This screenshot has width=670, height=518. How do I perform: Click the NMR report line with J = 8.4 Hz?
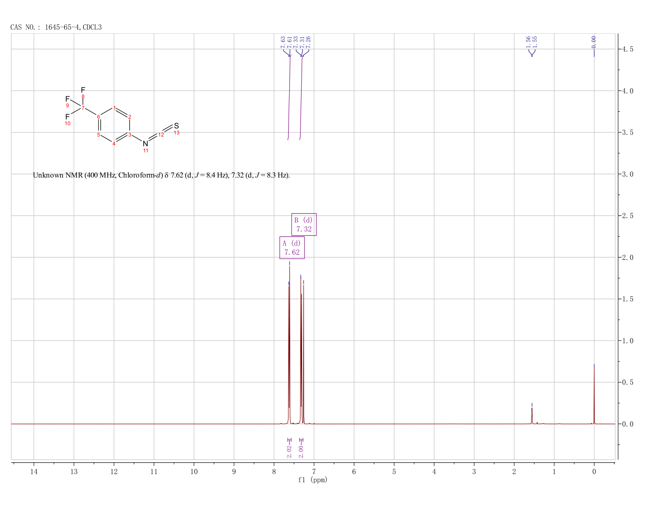[161, 176]
